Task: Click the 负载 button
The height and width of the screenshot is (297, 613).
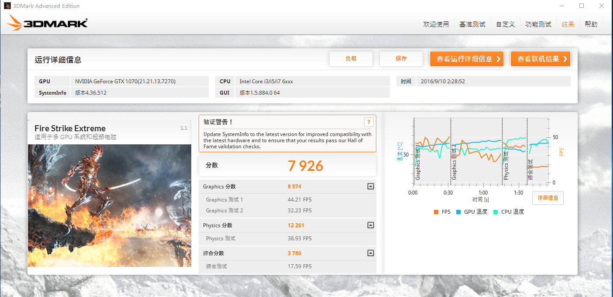Action: coord(351,58)
